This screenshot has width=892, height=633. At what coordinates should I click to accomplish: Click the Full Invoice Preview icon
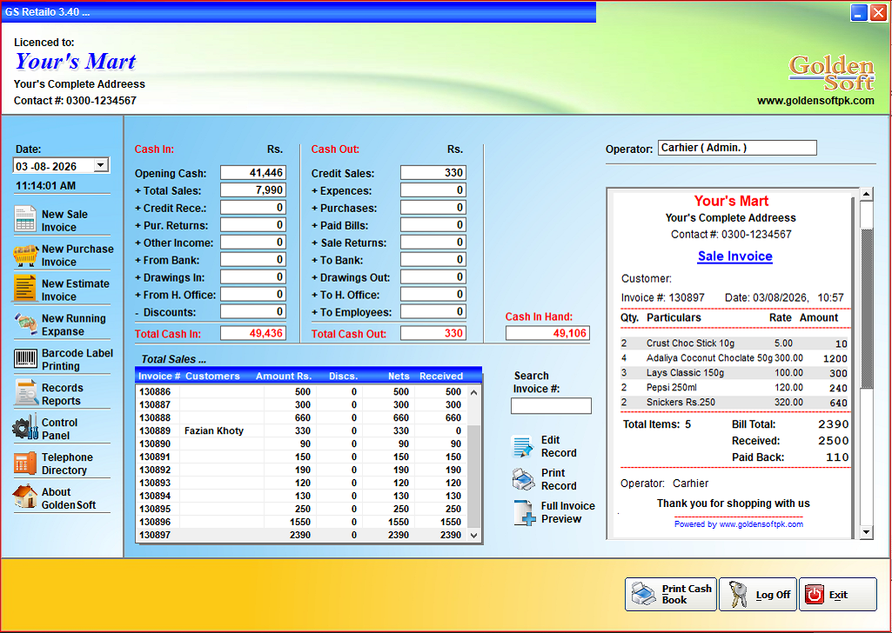pos(523,512)
